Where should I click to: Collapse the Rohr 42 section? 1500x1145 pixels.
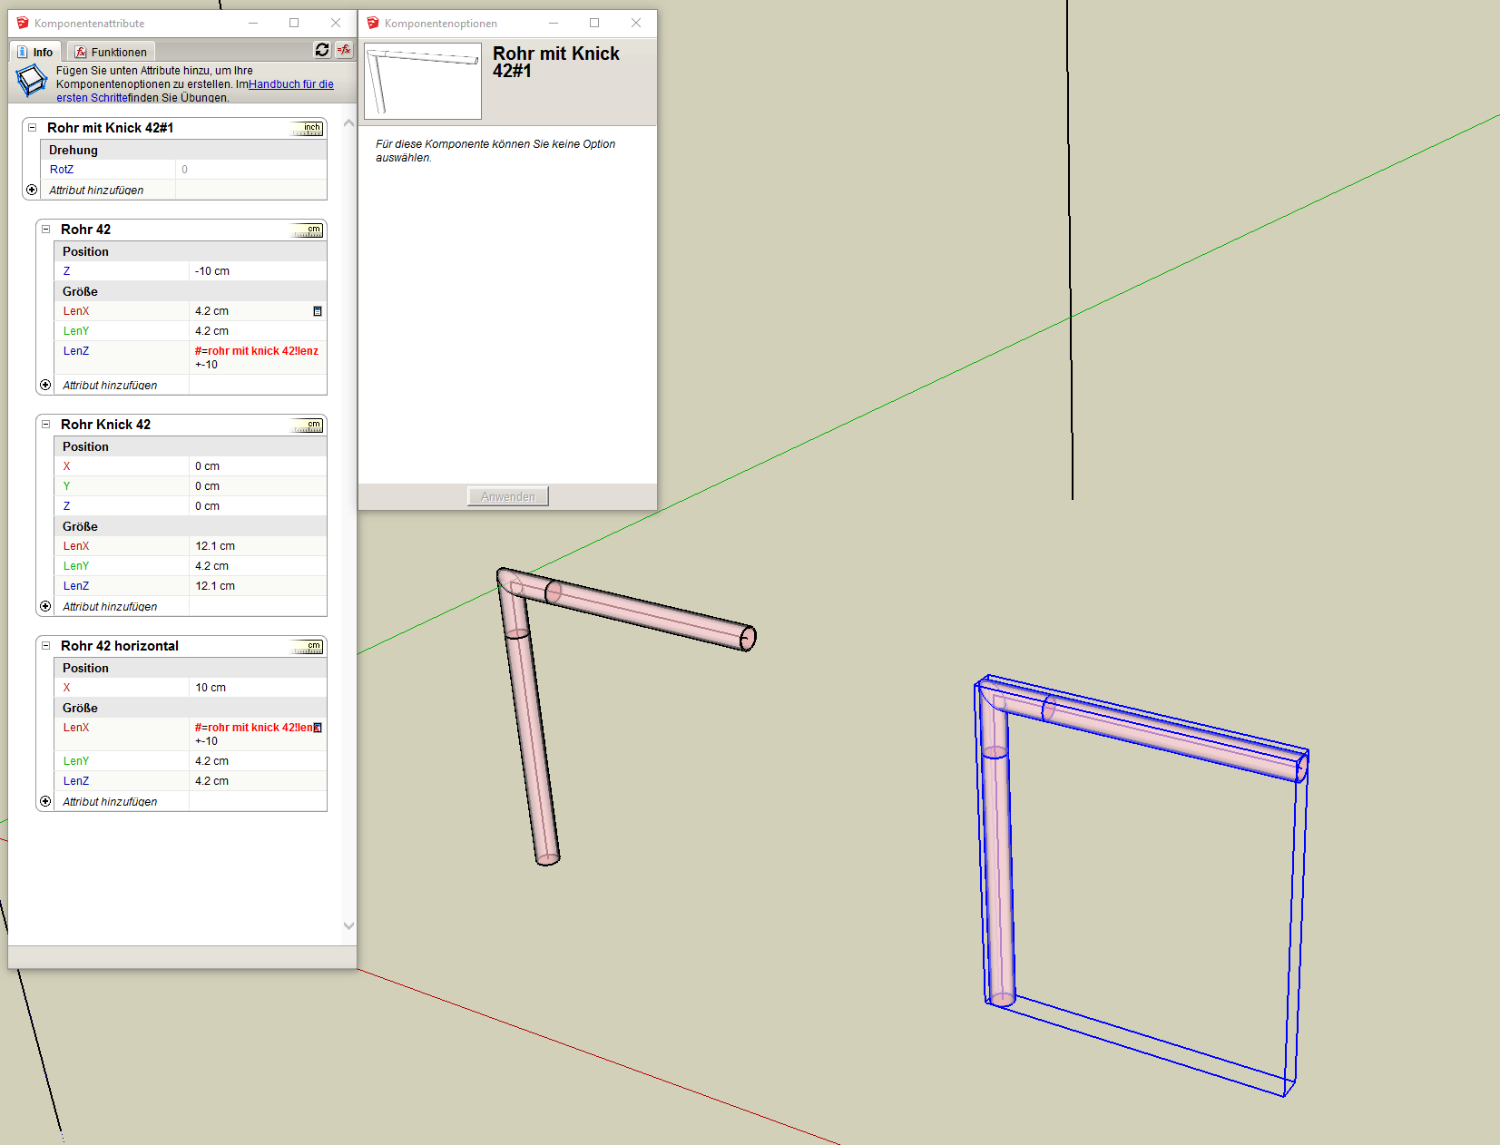(46, 230)
